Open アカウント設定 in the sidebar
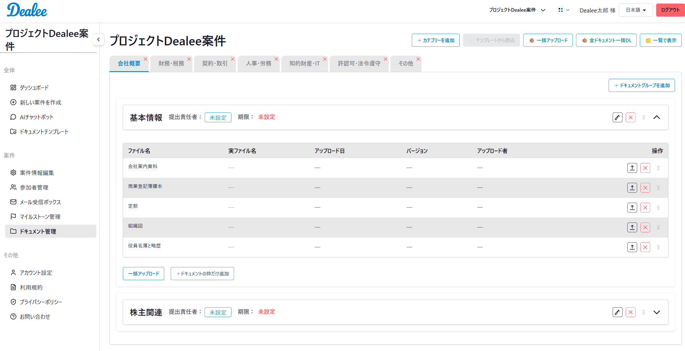Screen dimensions: 685x351 click(x=51, y=272)
